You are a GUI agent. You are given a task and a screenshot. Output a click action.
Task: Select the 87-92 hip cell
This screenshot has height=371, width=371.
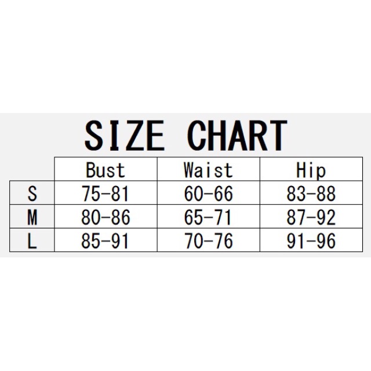pyautogui.click(x=311, y=216)
